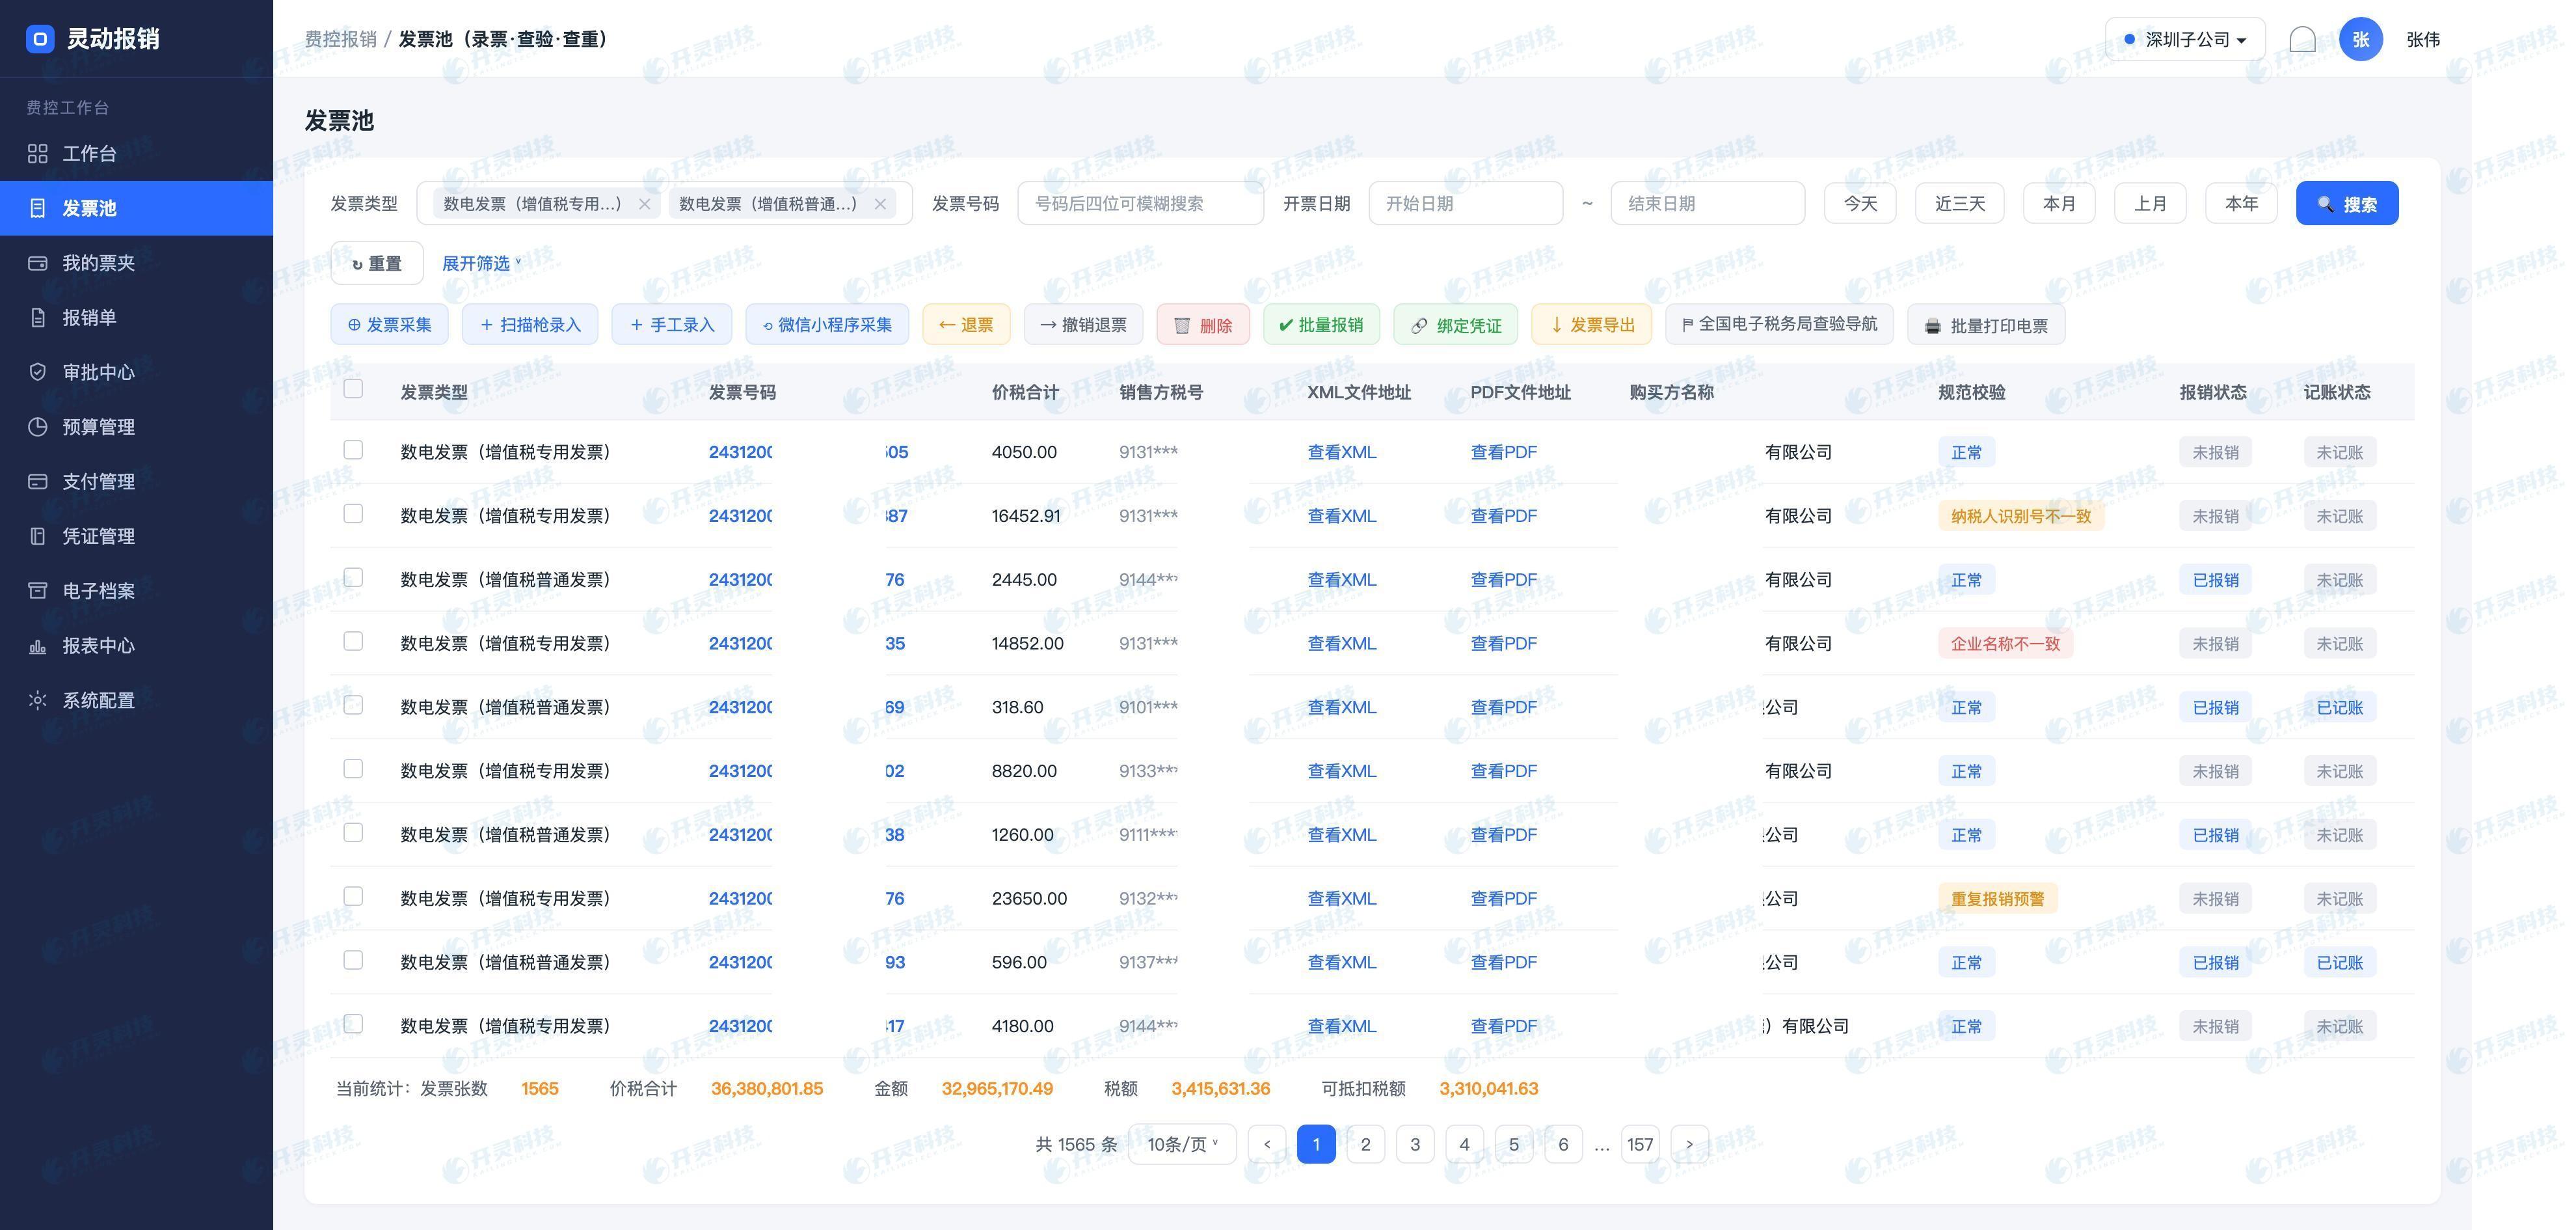Check the row with 价税合计 14852.00

click(x=353, y=640)
